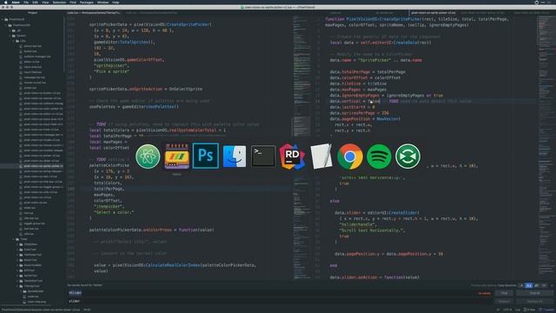Click the file path in the status bar

[x=40, y=310]
